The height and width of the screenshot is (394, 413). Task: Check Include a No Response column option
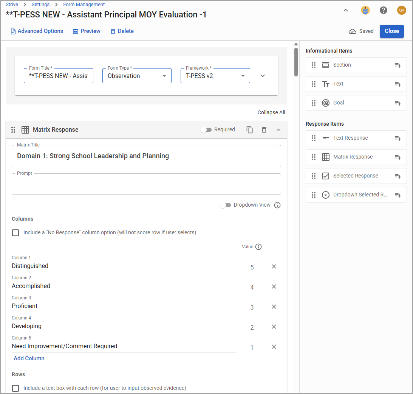pos(15,233)
